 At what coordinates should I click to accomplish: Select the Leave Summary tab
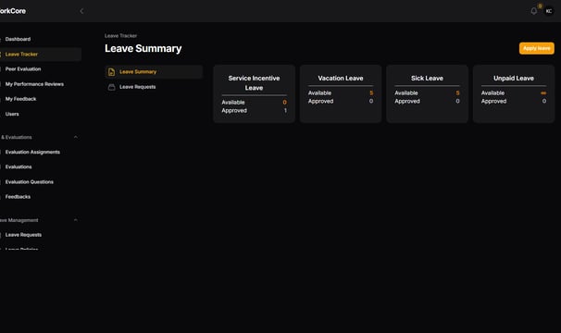click(154, 72)
